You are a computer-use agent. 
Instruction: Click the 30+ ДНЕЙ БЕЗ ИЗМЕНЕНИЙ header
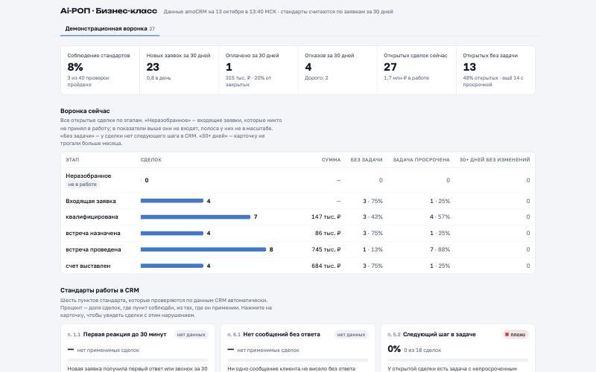click(495, 160)
